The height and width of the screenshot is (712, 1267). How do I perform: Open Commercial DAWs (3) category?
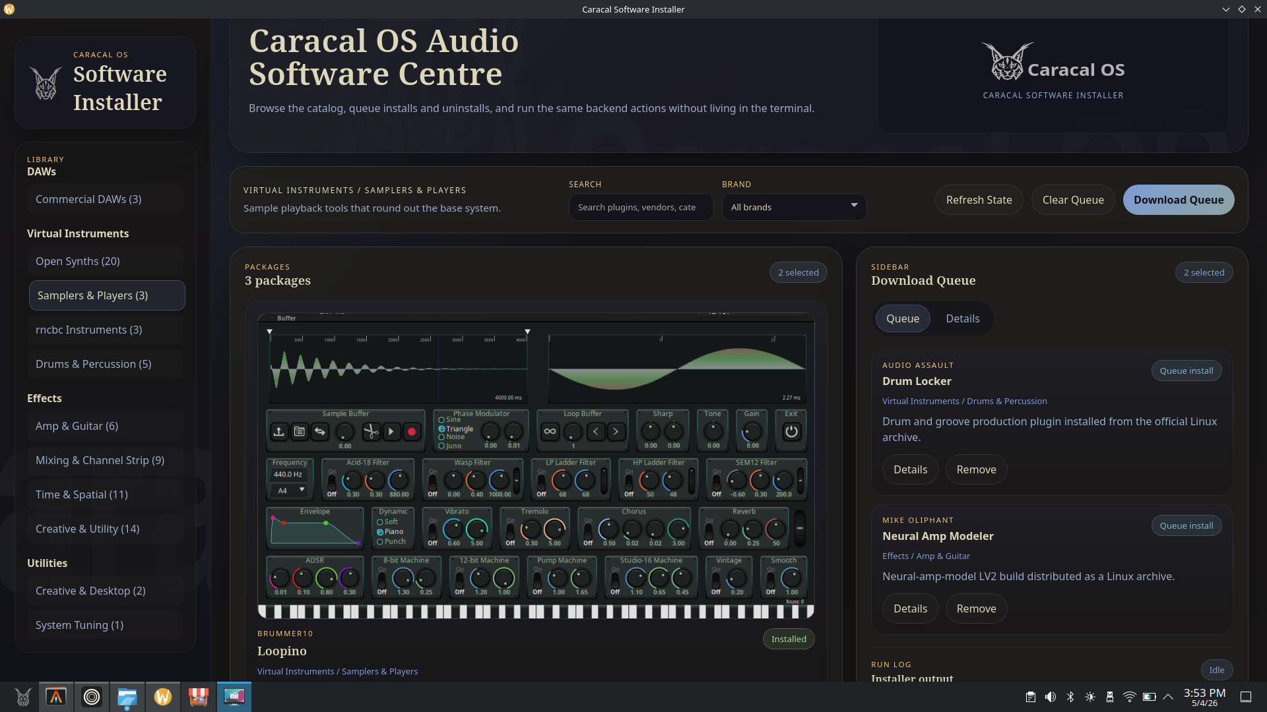click(x=106, y=199)
